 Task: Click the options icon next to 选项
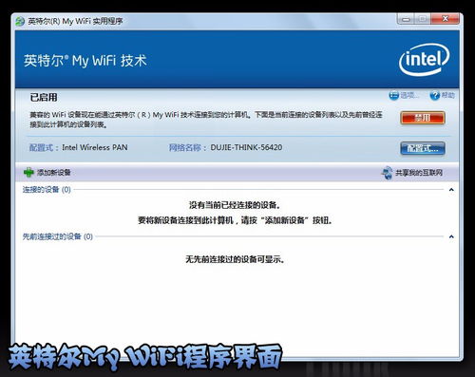coord(393,95)
